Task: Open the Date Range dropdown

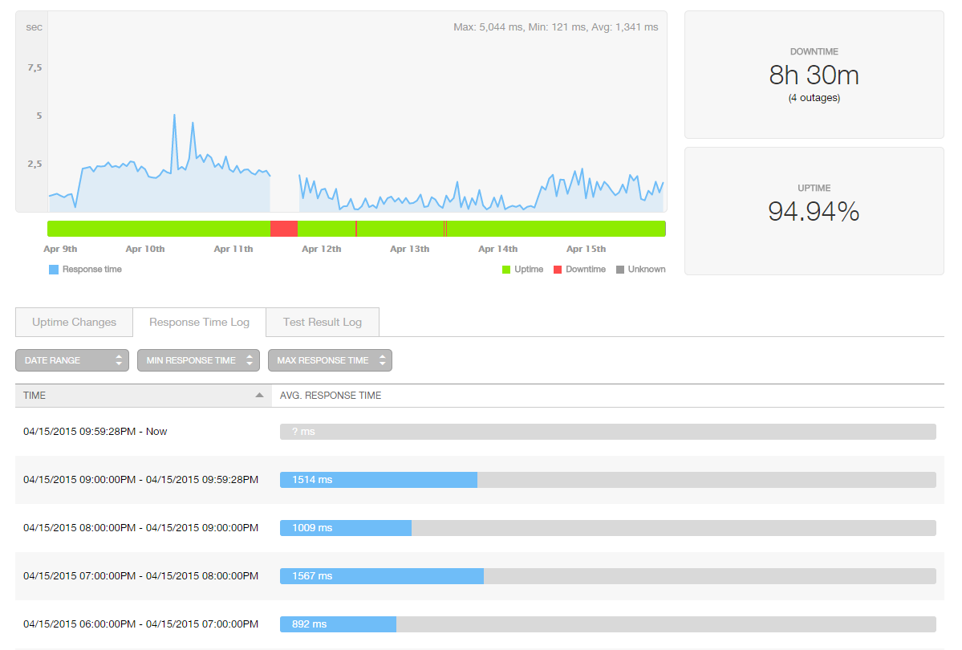Action: [x=71, y=360]
